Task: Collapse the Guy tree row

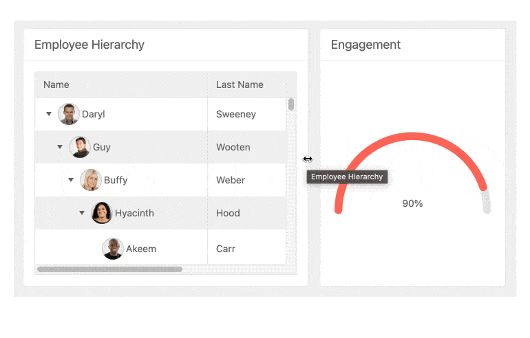Action: pyautogui.click(x=60, y=147)
